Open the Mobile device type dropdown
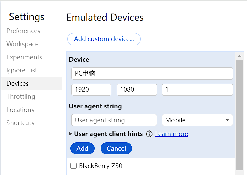Viewport: 247px width, 175px height. [198, 120]
